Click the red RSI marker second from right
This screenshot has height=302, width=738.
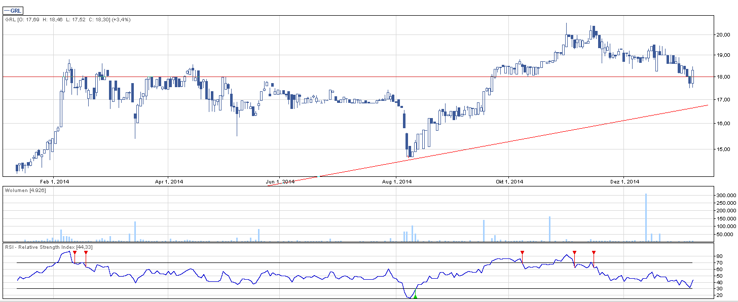pos(574,252)
